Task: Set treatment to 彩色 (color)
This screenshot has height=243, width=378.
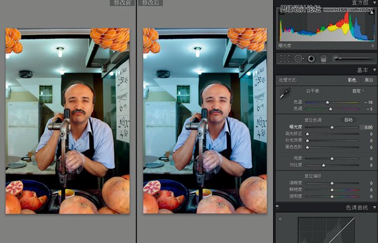Action: 352,80
